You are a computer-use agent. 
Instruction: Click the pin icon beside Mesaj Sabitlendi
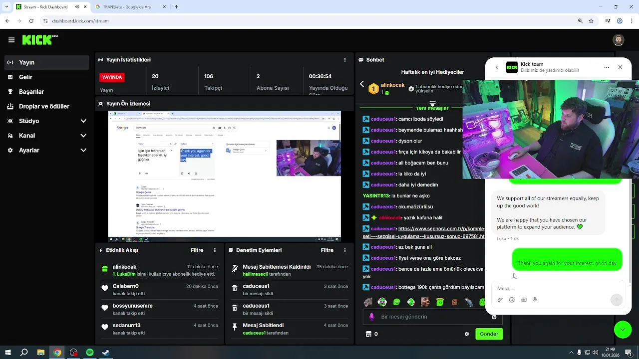(x=235, y=327)
